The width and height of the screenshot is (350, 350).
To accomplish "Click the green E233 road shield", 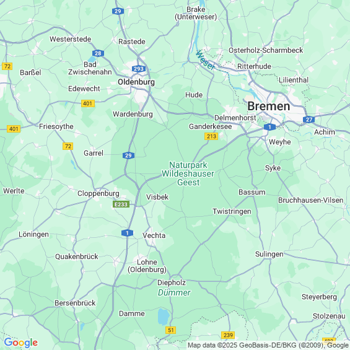I will (121, 204).
